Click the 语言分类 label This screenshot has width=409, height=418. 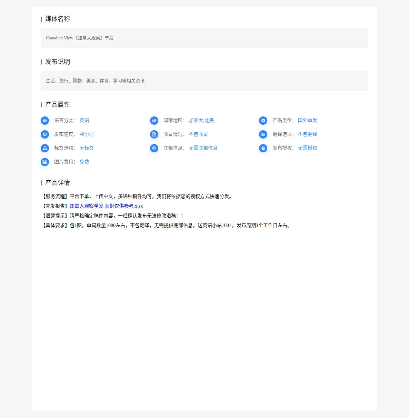[65, 121]
